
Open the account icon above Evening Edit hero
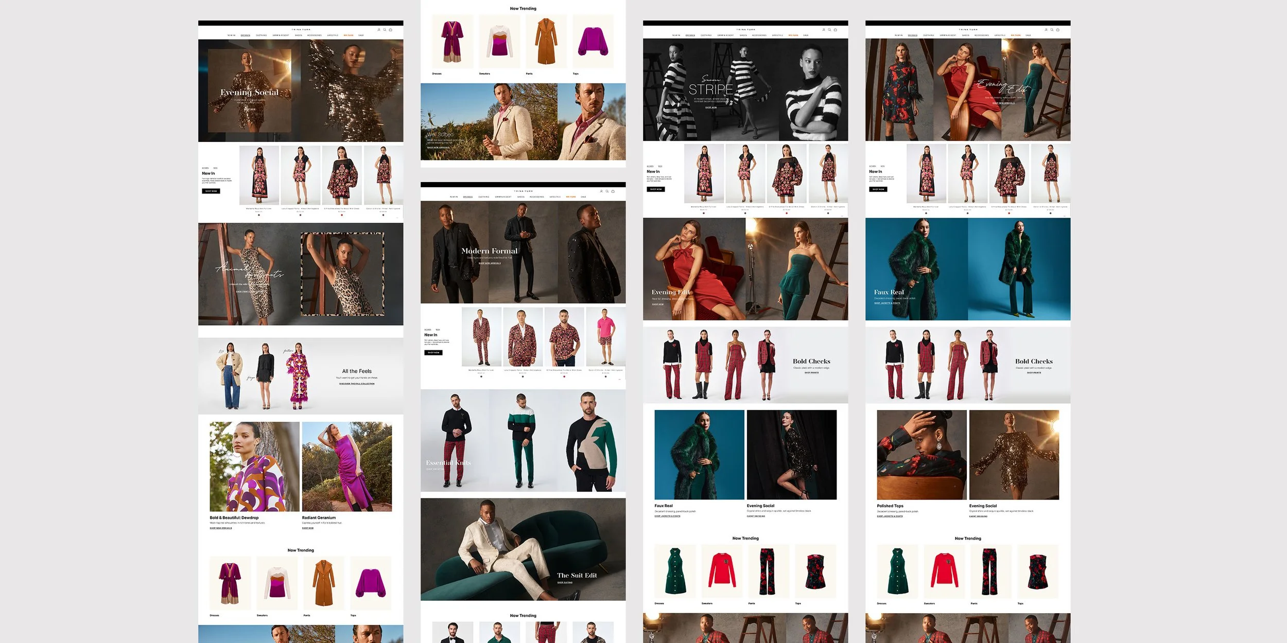1046,30
